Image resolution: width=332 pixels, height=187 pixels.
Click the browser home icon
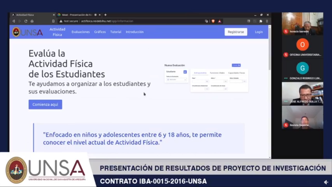click(x=32, y=21)
